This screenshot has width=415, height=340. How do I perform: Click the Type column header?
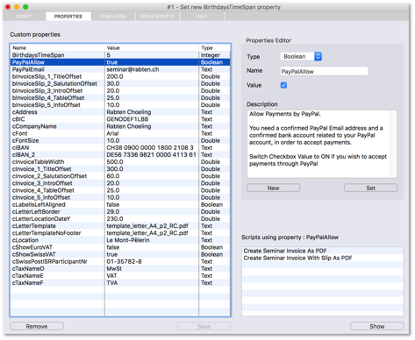point(214,47)
